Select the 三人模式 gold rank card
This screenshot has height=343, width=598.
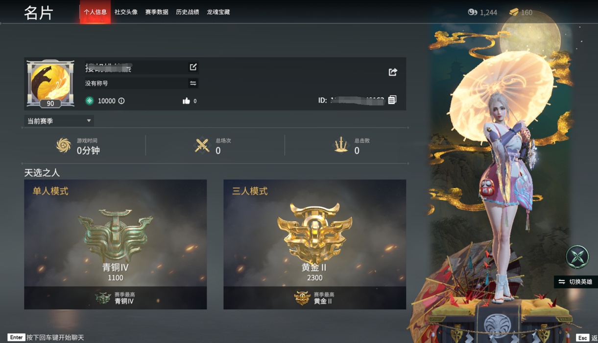[315, 244]
